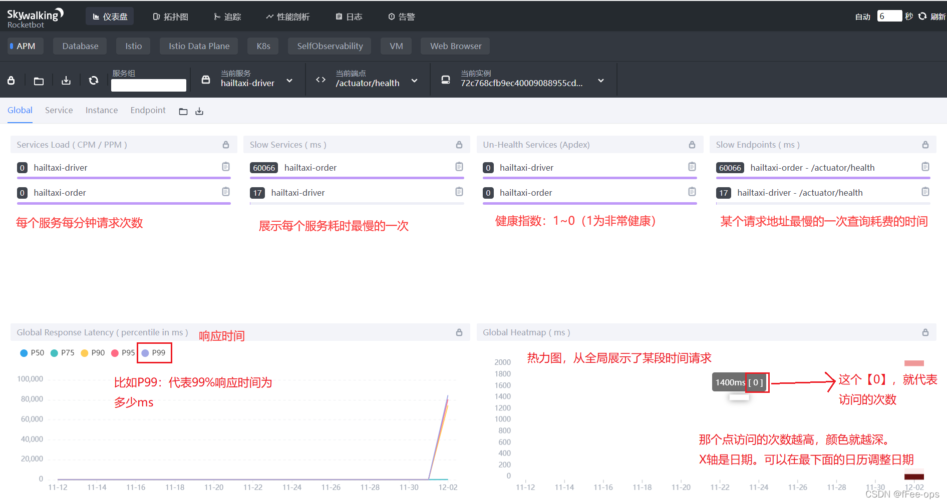Expand the 当前服务 hailtaxi-driver dropdown
947x504 pixels.
click(289, 81)
